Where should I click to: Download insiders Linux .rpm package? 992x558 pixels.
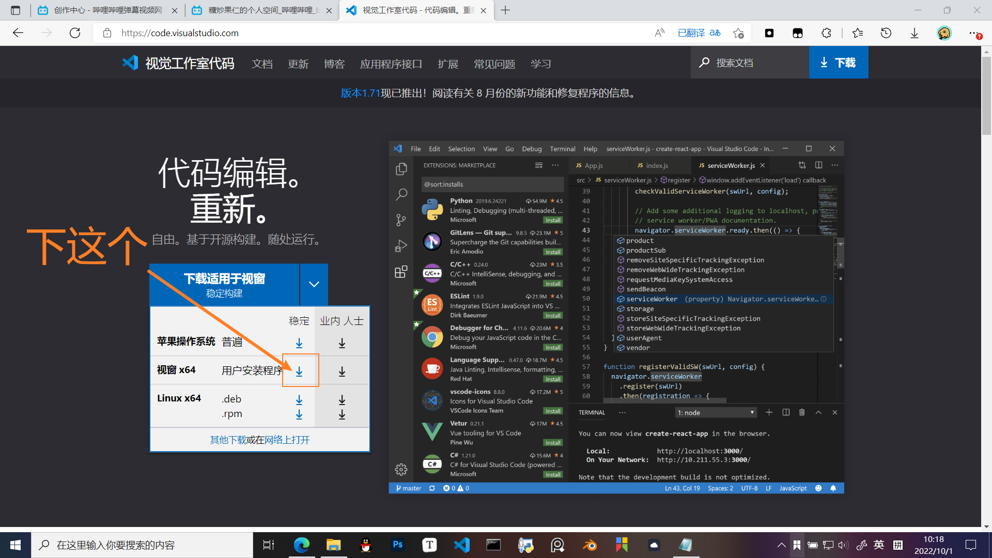(342, 414)
